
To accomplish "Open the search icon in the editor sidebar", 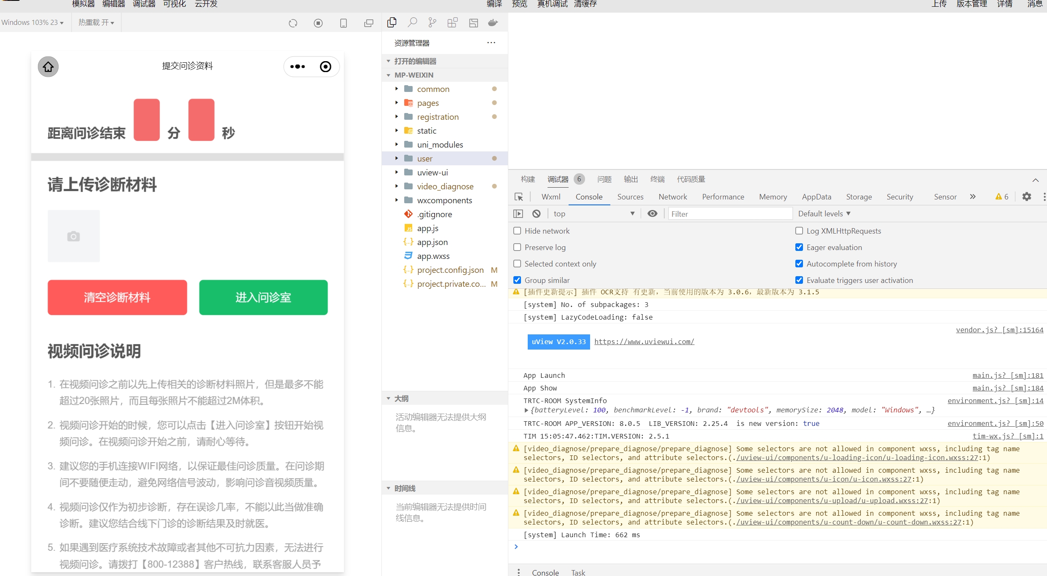I will 412,22.
